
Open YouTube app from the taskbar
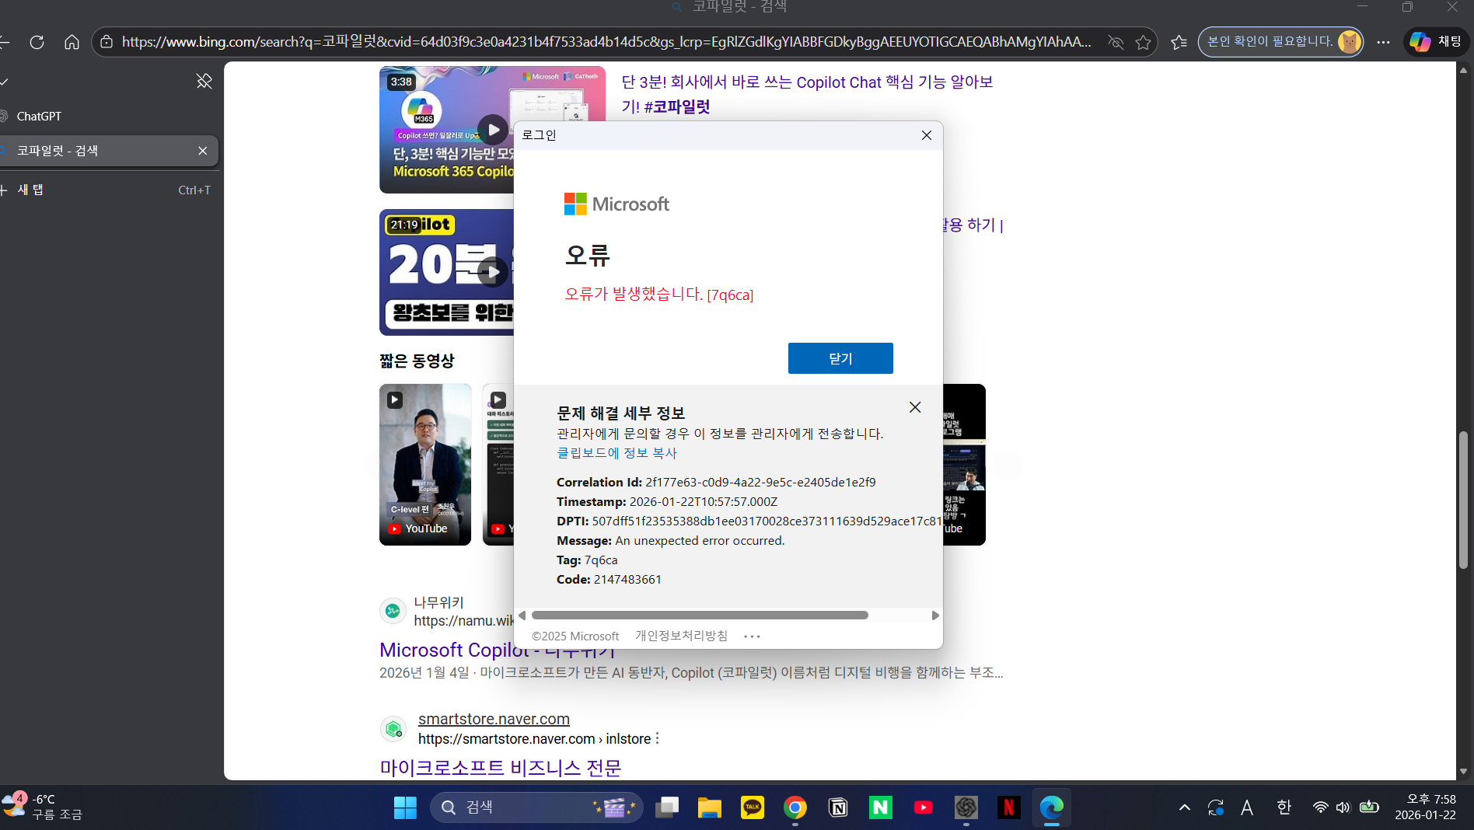tap(923, 807)
